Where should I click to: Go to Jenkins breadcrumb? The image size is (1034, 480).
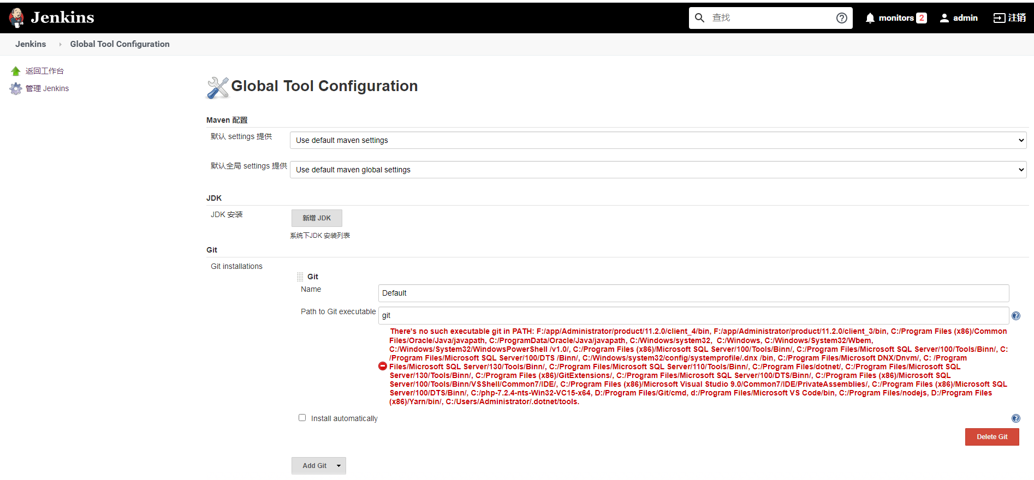click(x=31, y=44)
